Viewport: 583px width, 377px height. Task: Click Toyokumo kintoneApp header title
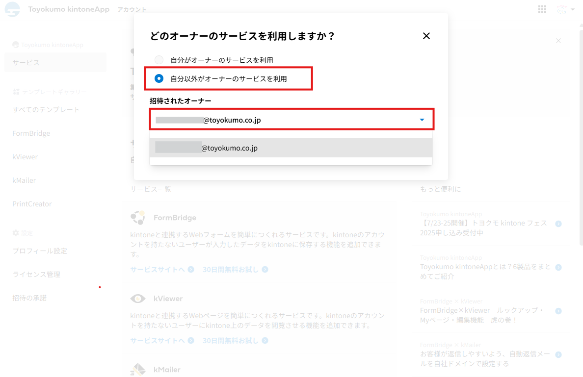tap(69, 9)
